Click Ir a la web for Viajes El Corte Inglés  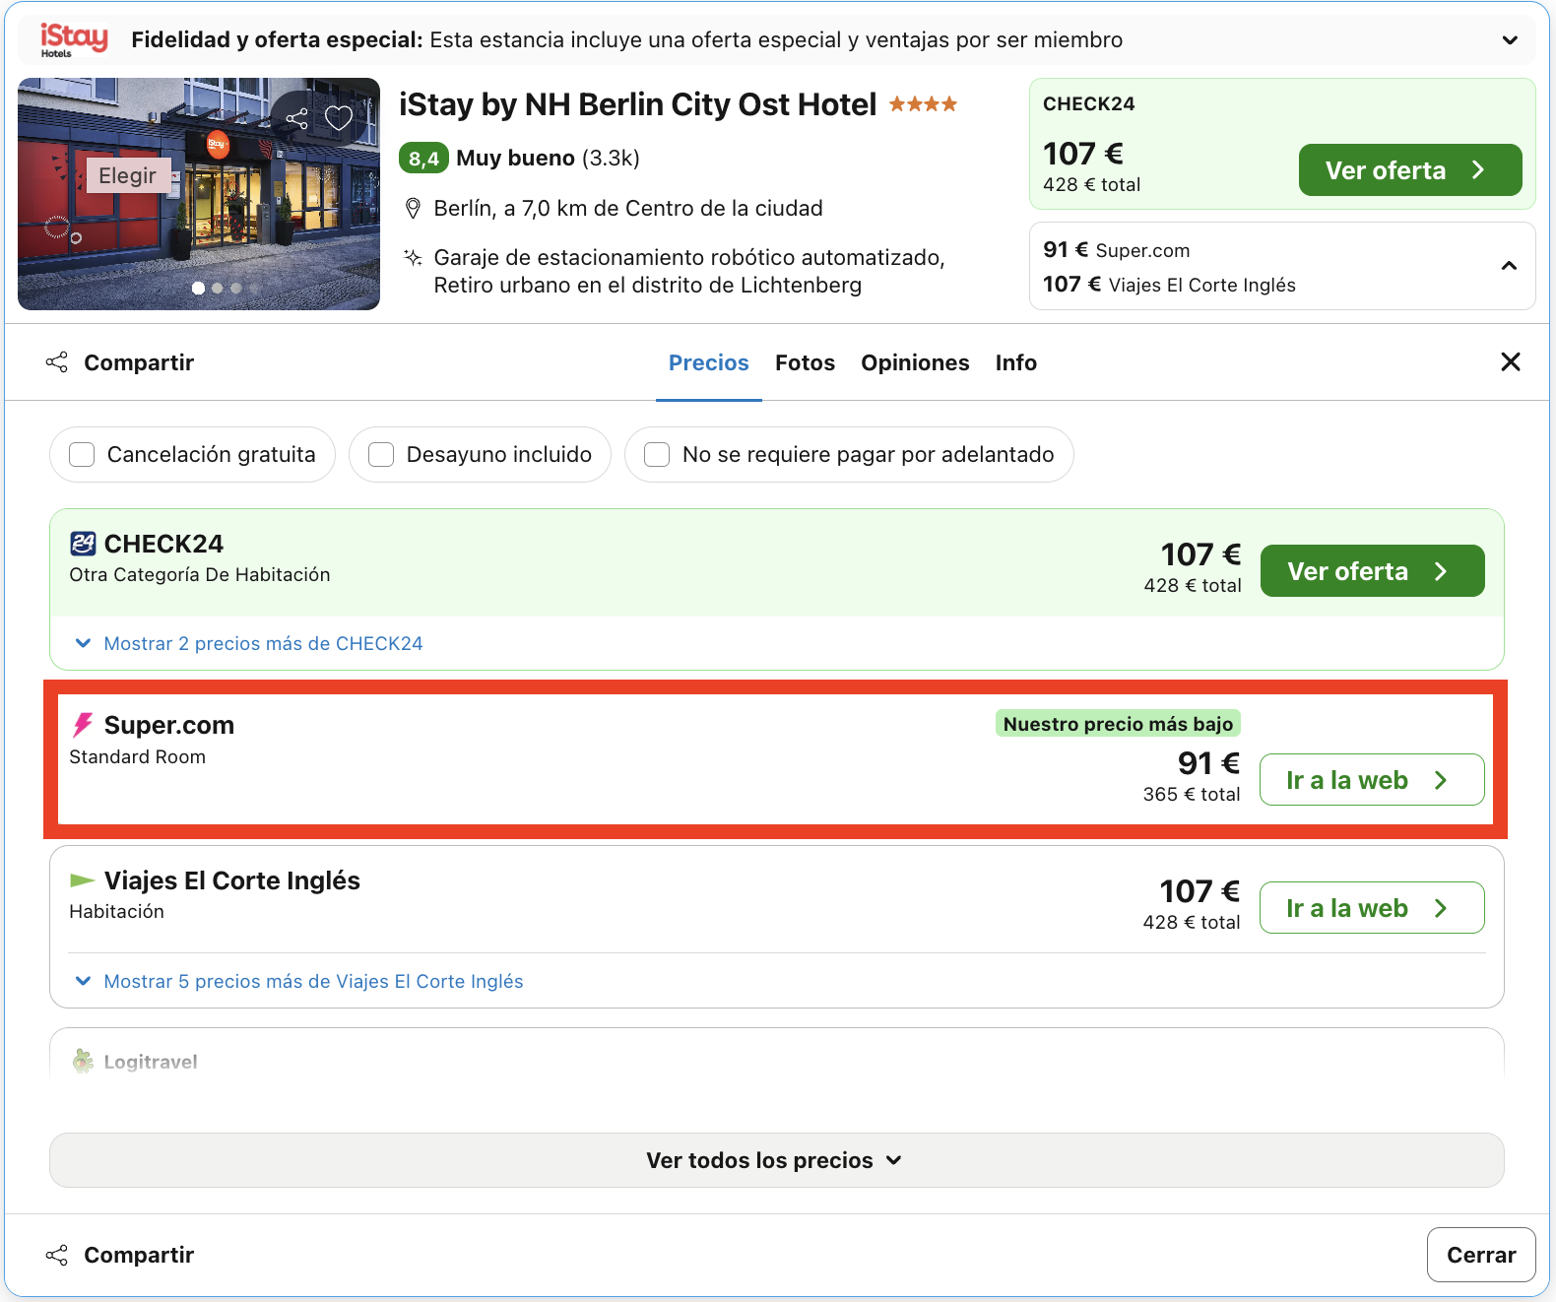pyautogui.click(x=1372, y=908)
